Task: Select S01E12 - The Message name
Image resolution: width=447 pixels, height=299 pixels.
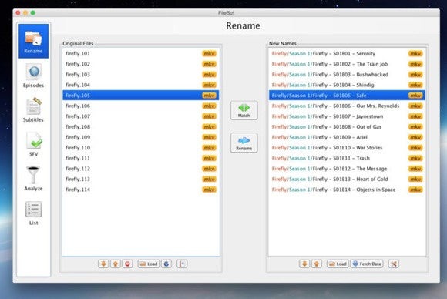Action: [347, 169]
